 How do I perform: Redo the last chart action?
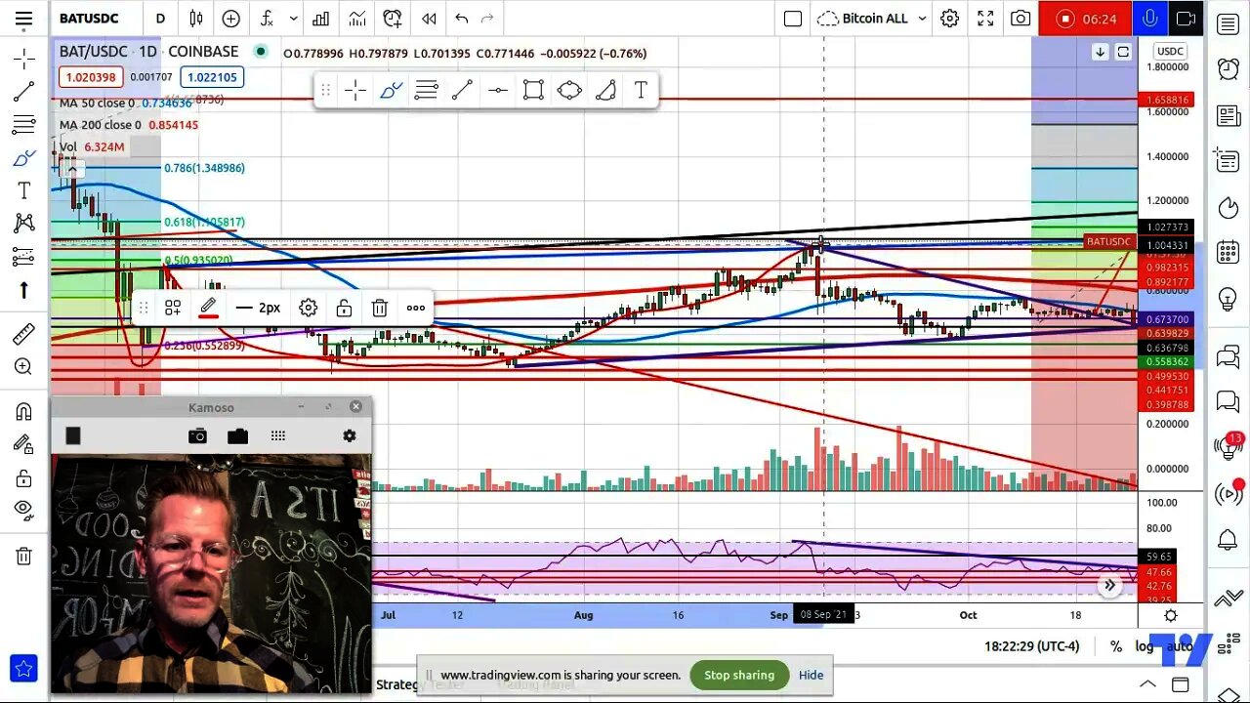(x=487, y=19)
